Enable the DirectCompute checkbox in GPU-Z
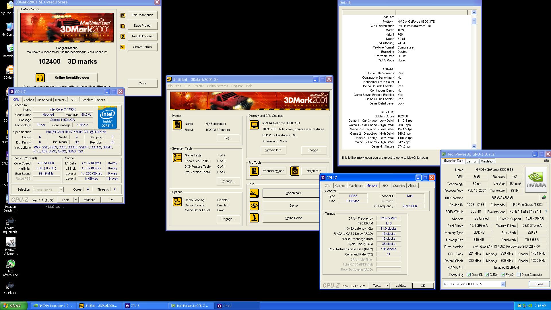Image resolution: width=551 pixels, height=310 pixels. click(x=519, y=275)
